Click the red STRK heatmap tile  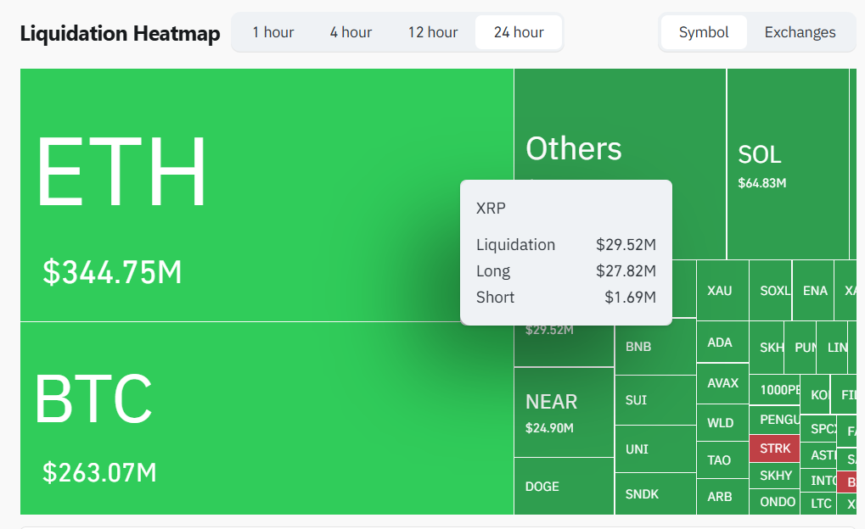[774, 448]
